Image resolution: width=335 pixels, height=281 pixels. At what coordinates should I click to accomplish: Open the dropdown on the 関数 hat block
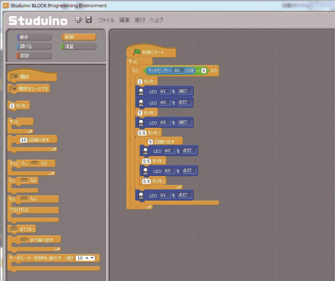14,77
